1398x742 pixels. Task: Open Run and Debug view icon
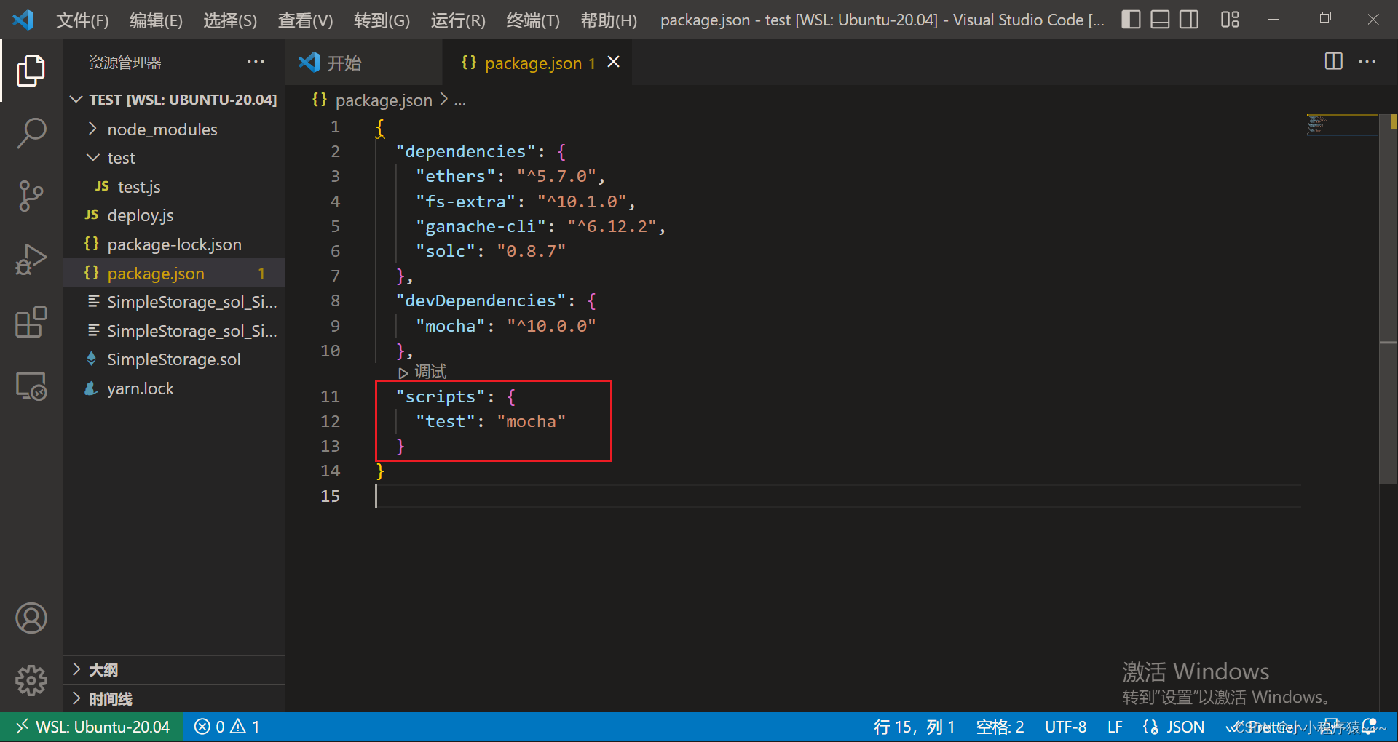pos(31,259)
